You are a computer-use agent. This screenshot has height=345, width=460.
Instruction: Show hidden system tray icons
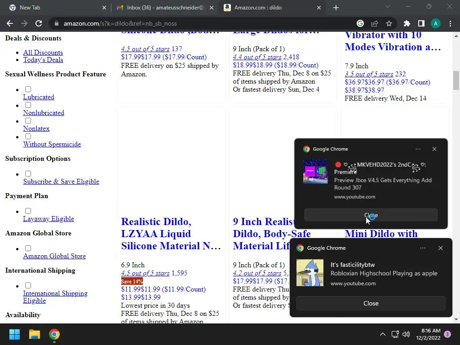[383, 334]
